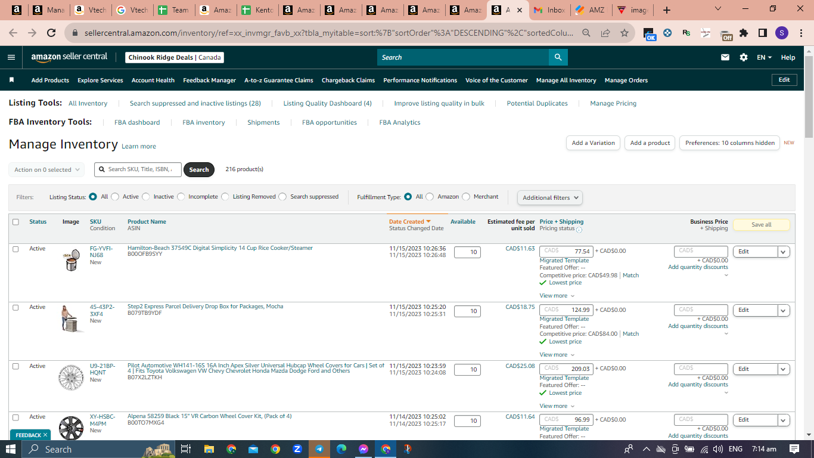Open the Feedback tab at the bottom left
Screen dimensions: 814x458
[30, 435]
